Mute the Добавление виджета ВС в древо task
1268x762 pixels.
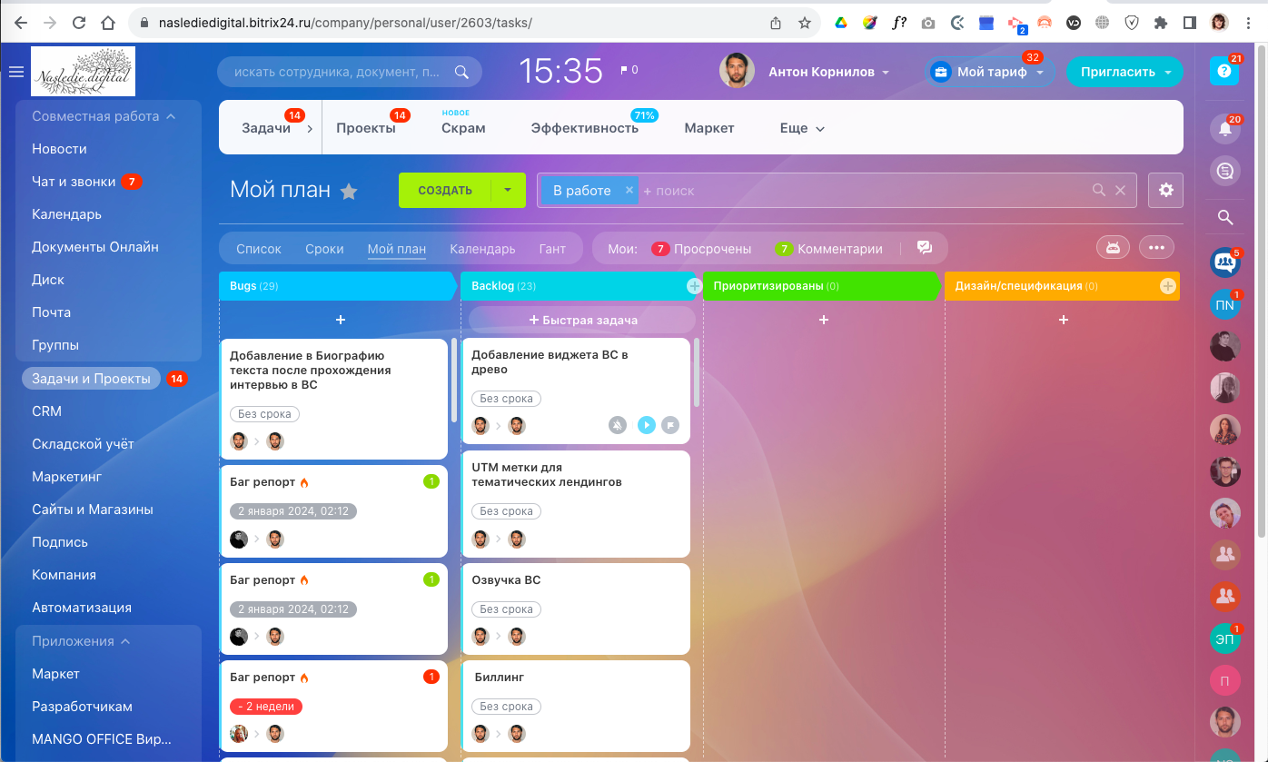click(618, 425)
